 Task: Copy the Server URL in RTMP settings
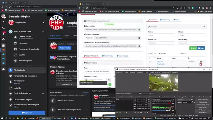139,30
